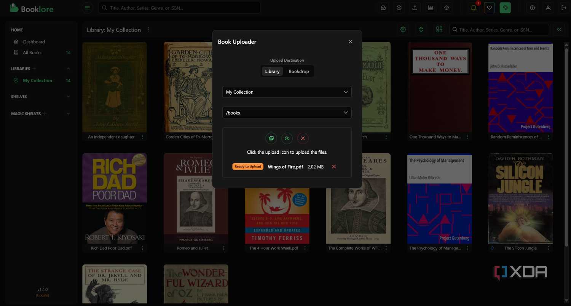Click the user profile icon
Viewport: 571px width, 306px height.
pyautogui.click(x=548, y=8)
